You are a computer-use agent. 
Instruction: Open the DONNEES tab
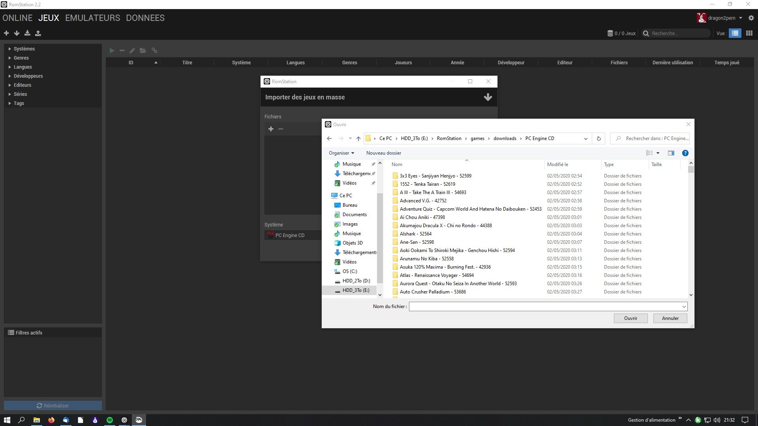(145, 18)
